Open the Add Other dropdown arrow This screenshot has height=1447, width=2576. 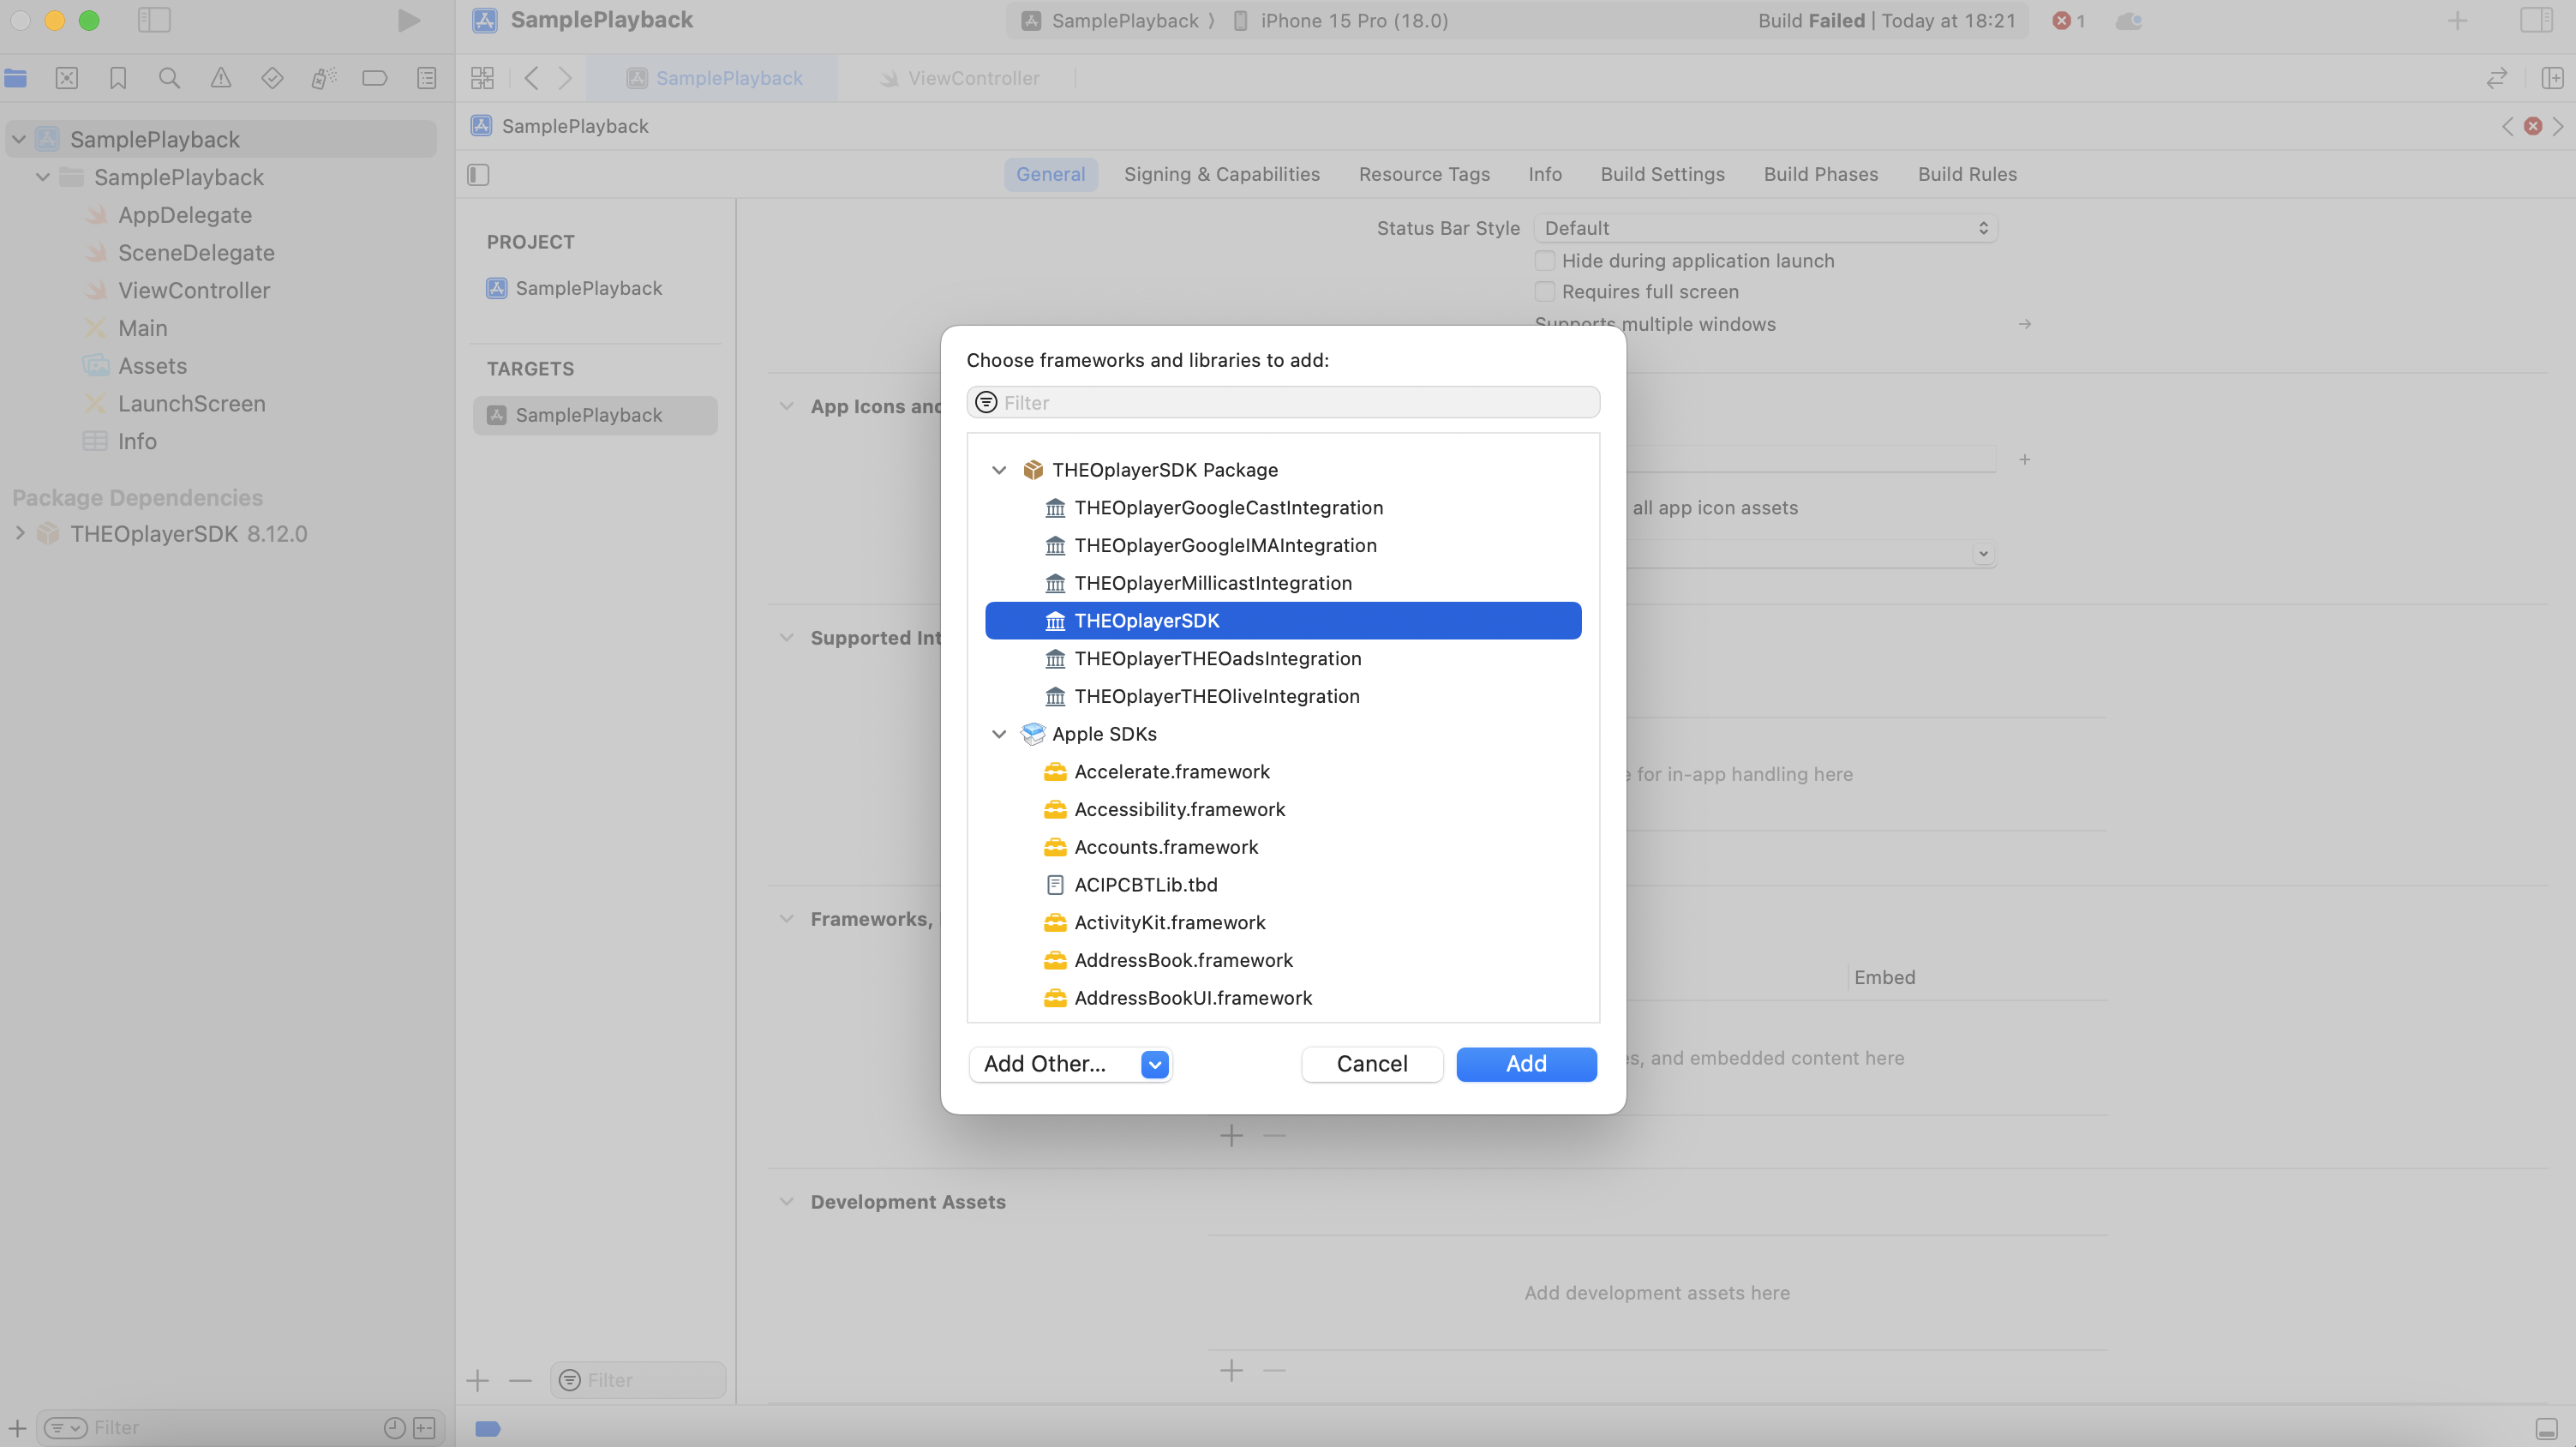(x=1154, y=1064)
